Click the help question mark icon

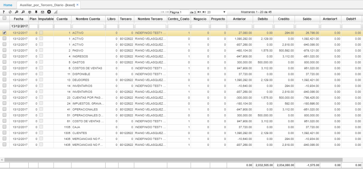tap(3, 12)
